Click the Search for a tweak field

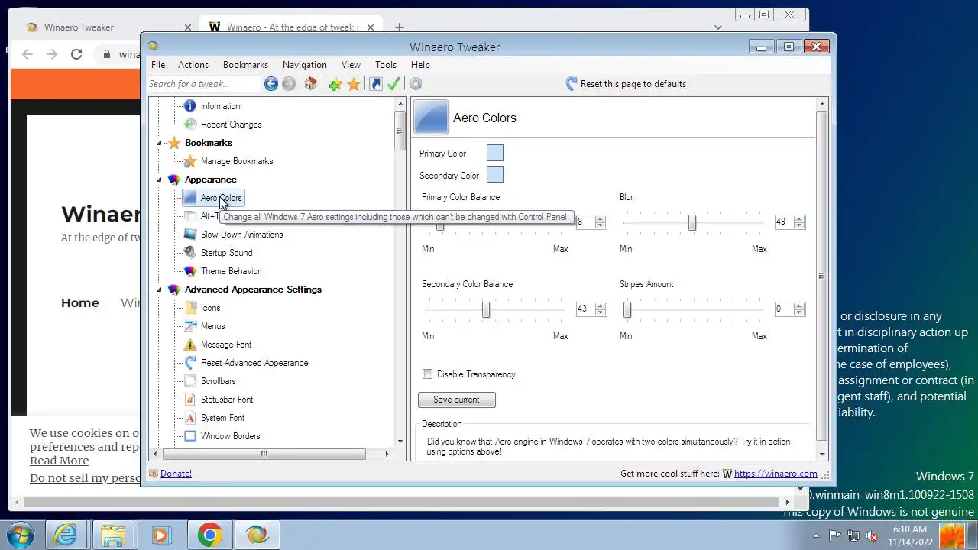pyautogui.click(x=204, y=84)
